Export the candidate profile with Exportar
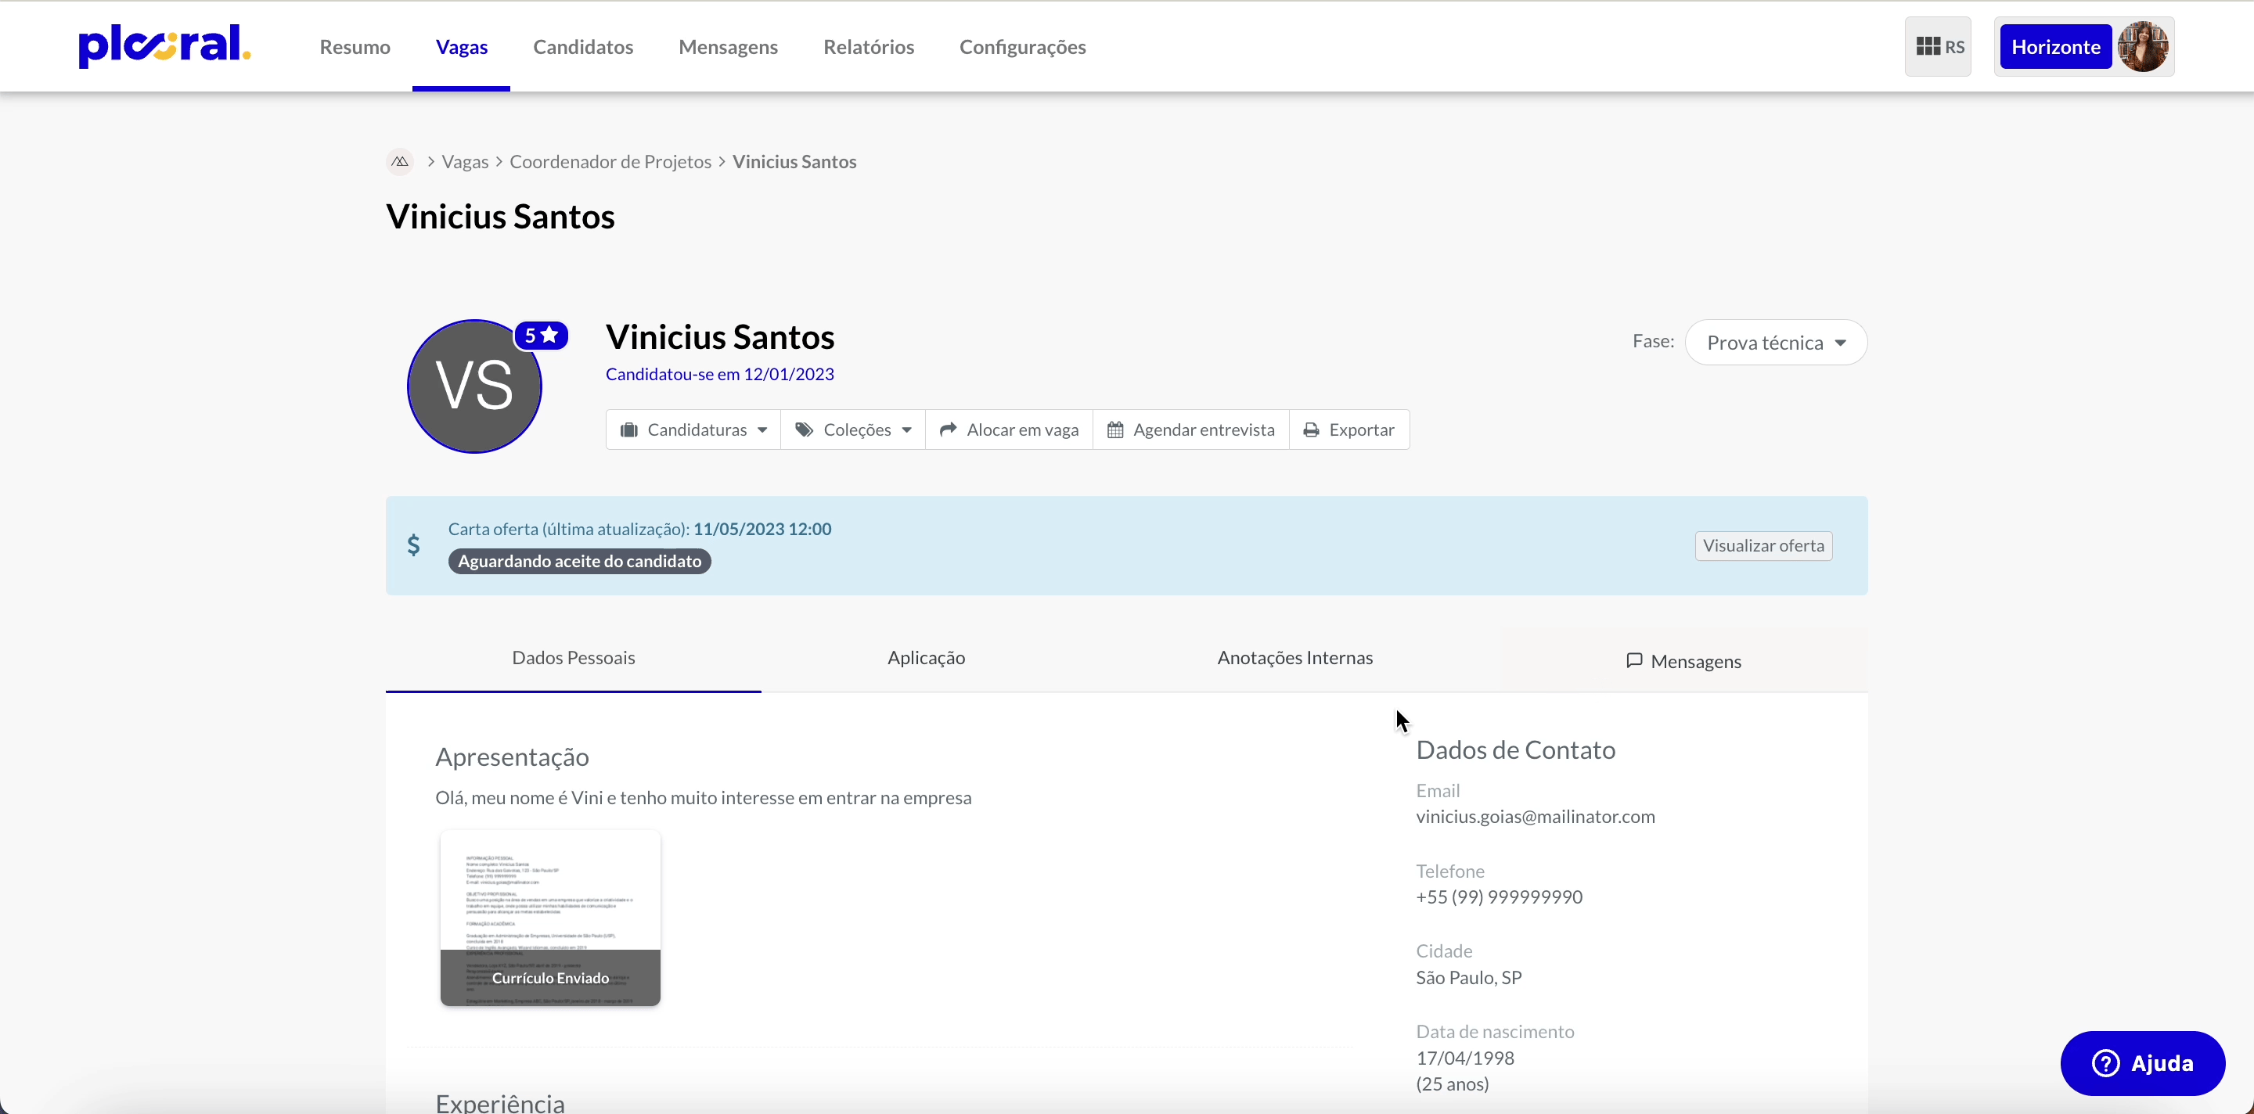The height and width of the screenshot is (1114, 2254). pos(1349,429)
